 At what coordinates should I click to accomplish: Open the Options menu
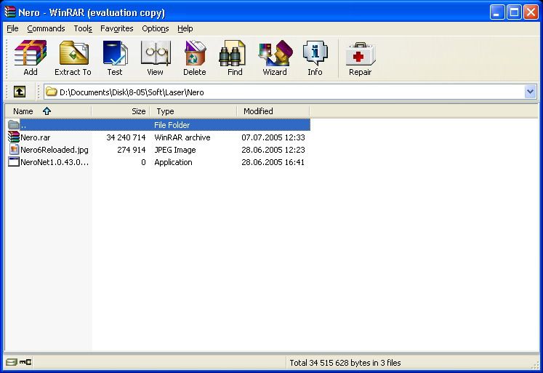[155, 28]
